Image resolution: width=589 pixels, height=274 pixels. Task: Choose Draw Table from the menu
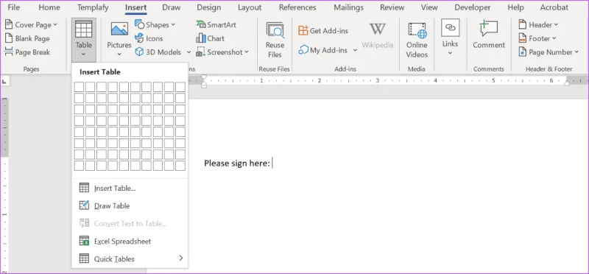130,206
